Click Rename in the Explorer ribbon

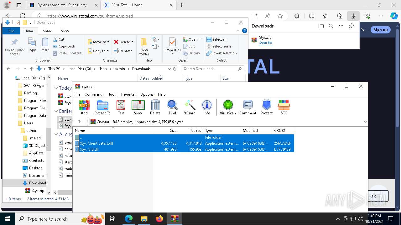[123, 51]
